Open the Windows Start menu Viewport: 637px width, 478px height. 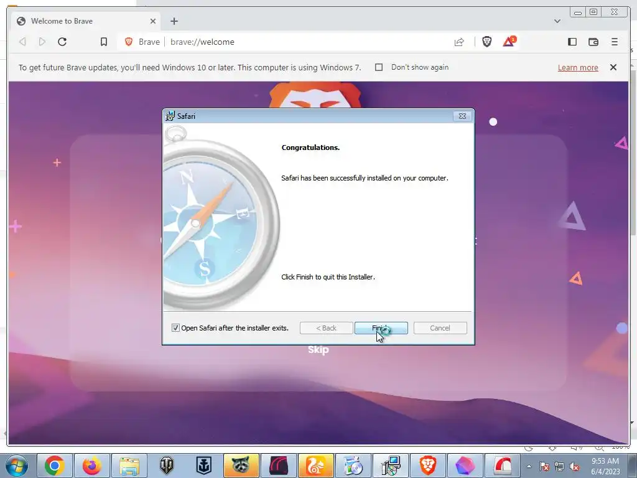tap(17, 466)
